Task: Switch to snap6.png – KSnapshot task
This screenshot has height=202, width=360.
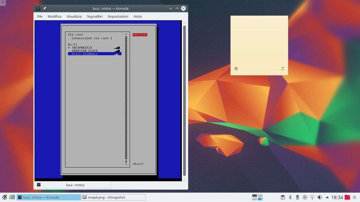Action: (x=113, y=197)
